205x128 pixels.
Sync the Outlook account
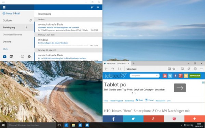tap(31, 20)
